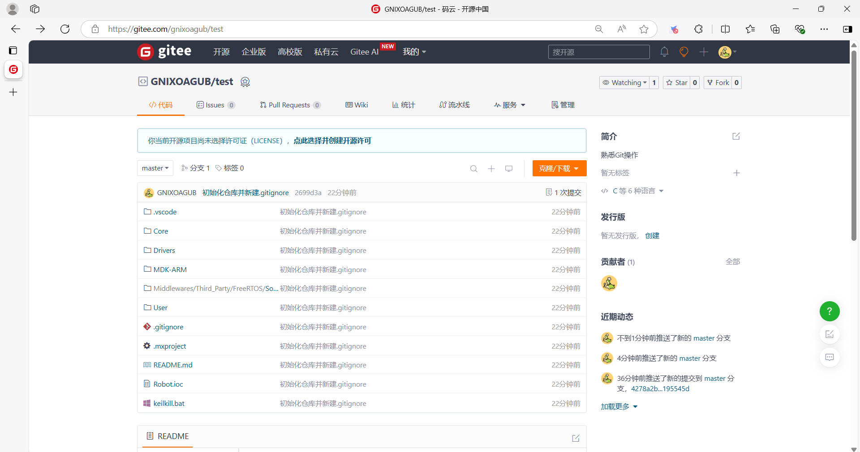Click the 点此选择并创建开源许可 link
This screenshot has height=452, width=860.
(332, 141)
